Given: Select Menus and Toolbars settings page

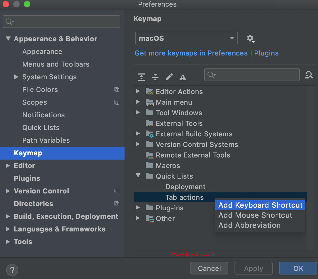Looking at the screenshot, I should click(x=56, y=64).
